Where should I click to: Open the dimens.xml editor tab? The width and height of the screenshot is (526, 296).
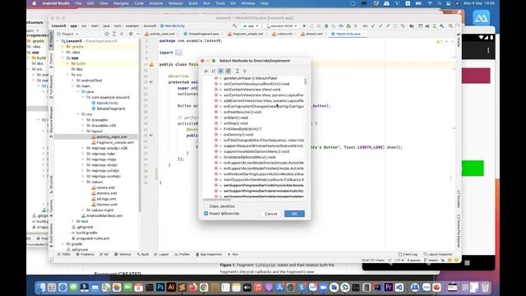pyautogui.click(x=313, y=34)
